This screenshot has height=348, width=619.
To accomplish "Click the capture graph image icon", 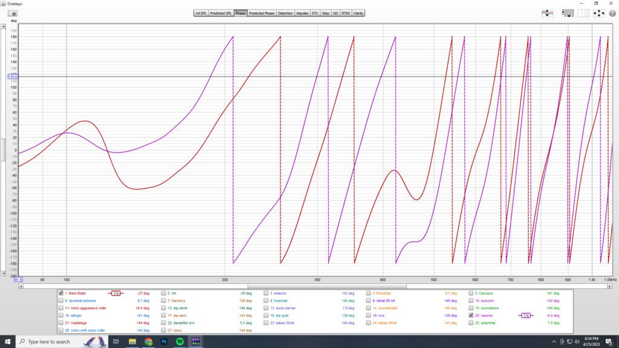I will coord(567,12).
